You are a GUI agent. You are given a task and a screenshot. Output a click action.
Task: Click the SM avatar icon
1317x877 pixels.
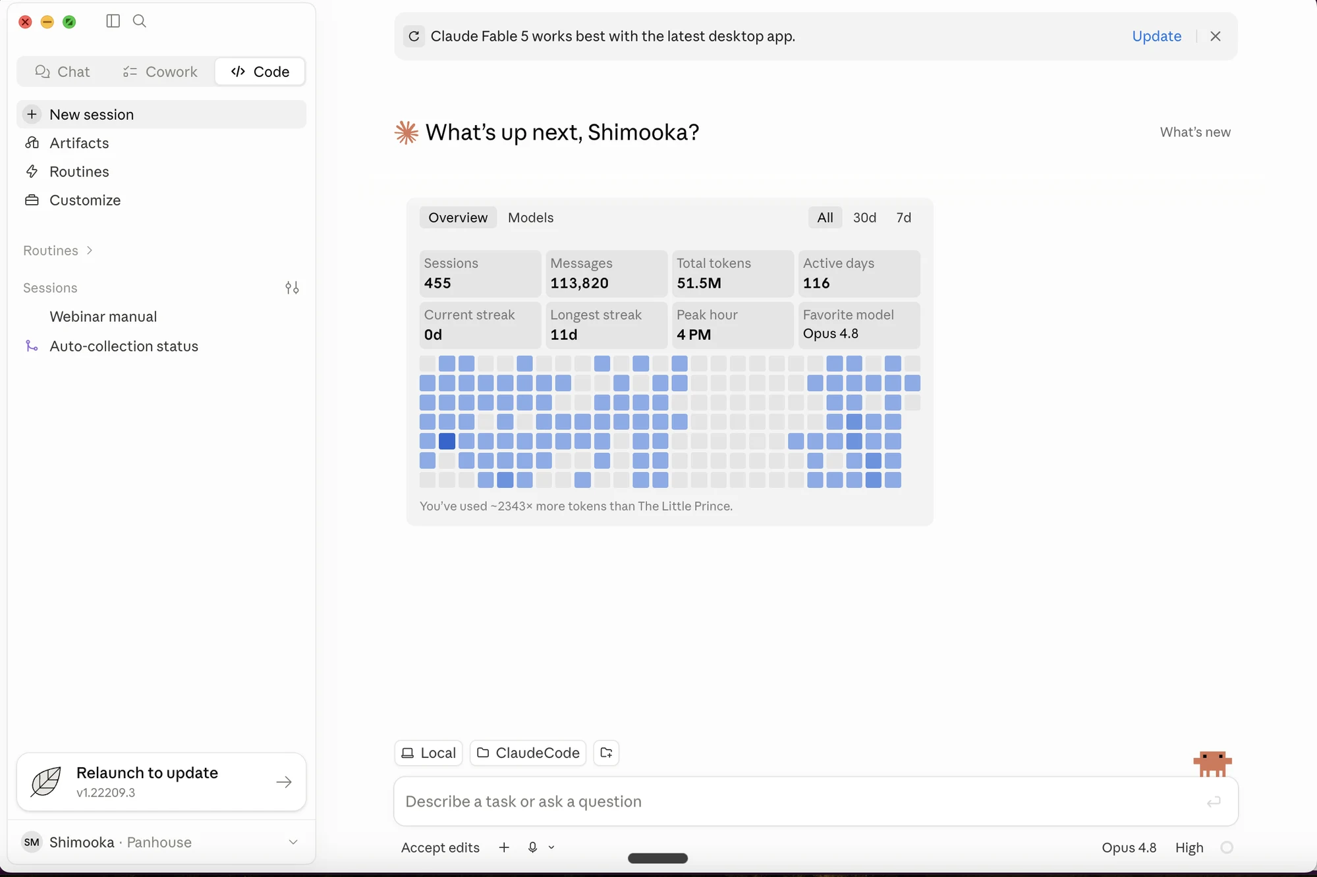tap(32, 843)
